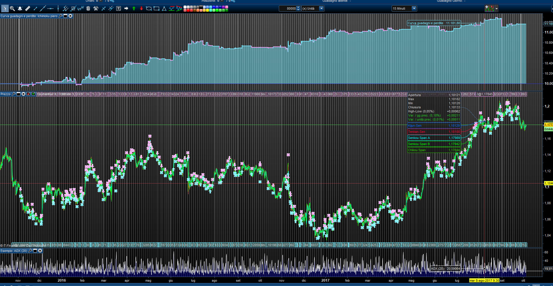Expand the arrow beside the indicator button
The width and height of the screenshot is (553, 286).
click(x=497, y=9)
